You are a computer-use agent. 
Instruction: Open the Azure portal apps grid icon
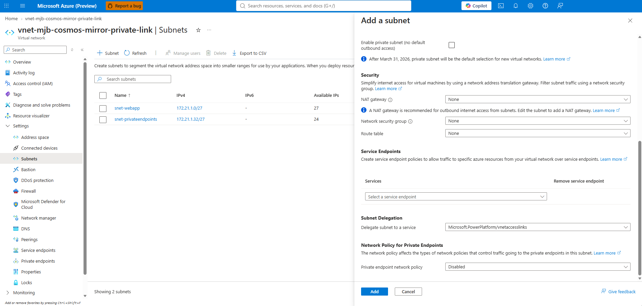[6, 6]
